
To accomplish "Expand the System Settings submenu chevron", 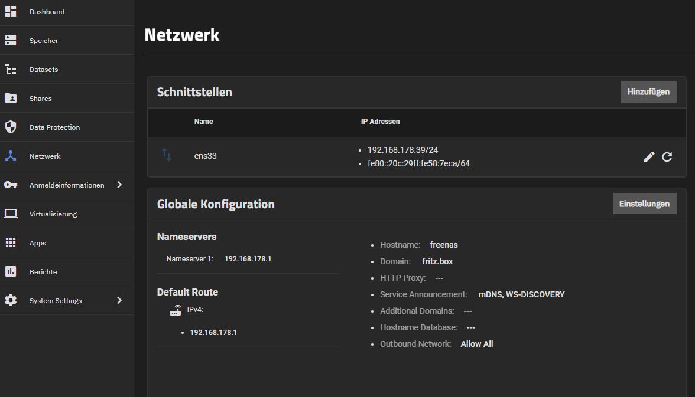I will point(119,300).
